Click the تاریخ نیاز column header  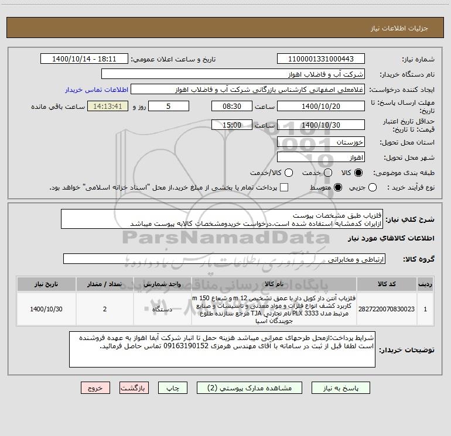46,284
